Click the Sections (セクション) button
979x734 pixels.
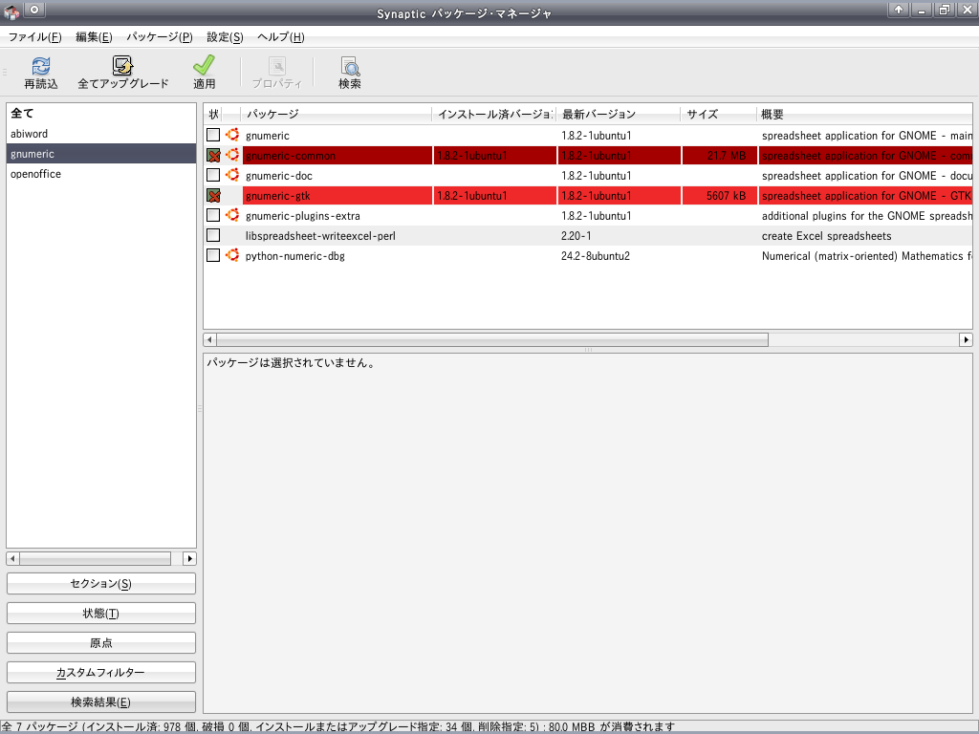coord(101,584)
